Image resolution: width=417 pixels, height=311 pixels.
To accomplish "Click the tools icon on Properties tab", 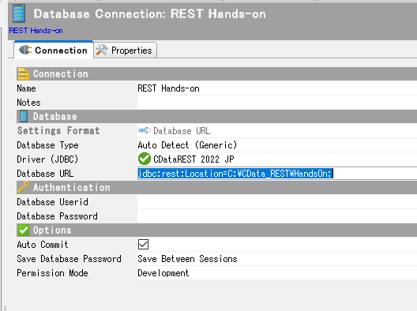I will pyautogui.click(x=102, y=50).
